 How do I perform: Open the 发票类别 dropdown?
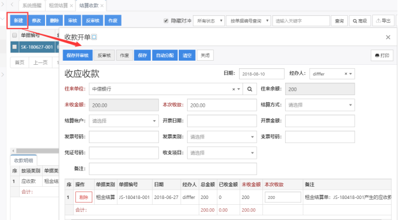point(222,137)
